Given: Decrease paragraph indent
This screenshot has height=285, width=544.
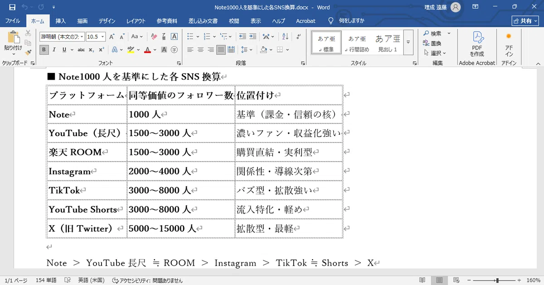Looking at the screenshot, I should click(x=243, y=36).
